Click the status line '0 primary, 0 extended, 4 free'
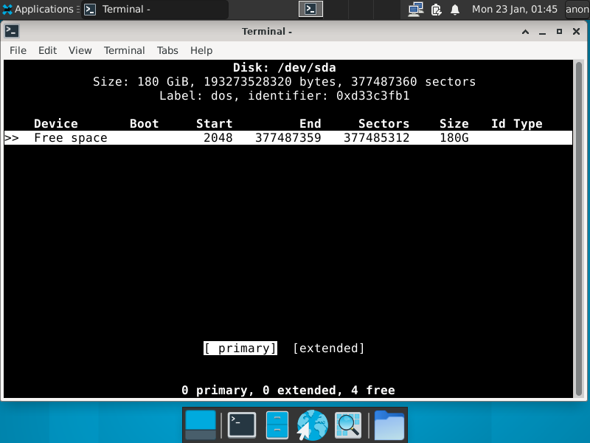Screen dimensions: 590x443 (x=288, y=391)
